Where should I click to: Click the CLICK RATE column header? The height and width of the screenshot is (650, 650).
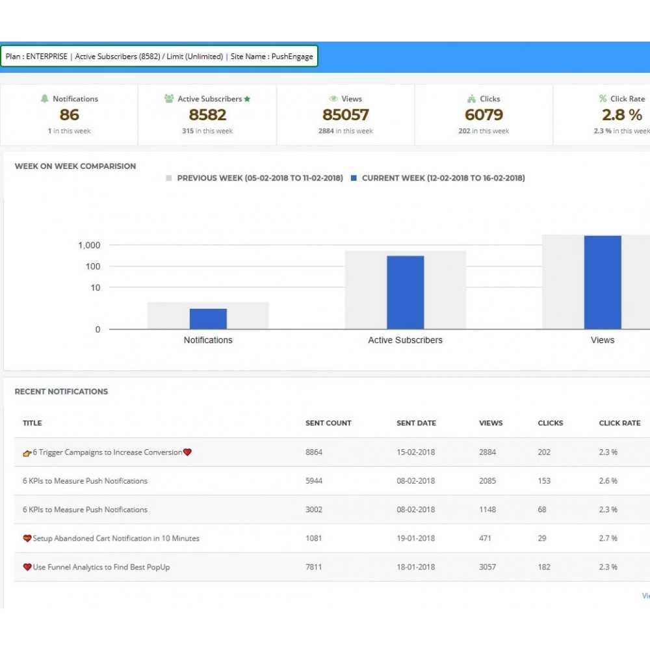(x=619, y=423)
